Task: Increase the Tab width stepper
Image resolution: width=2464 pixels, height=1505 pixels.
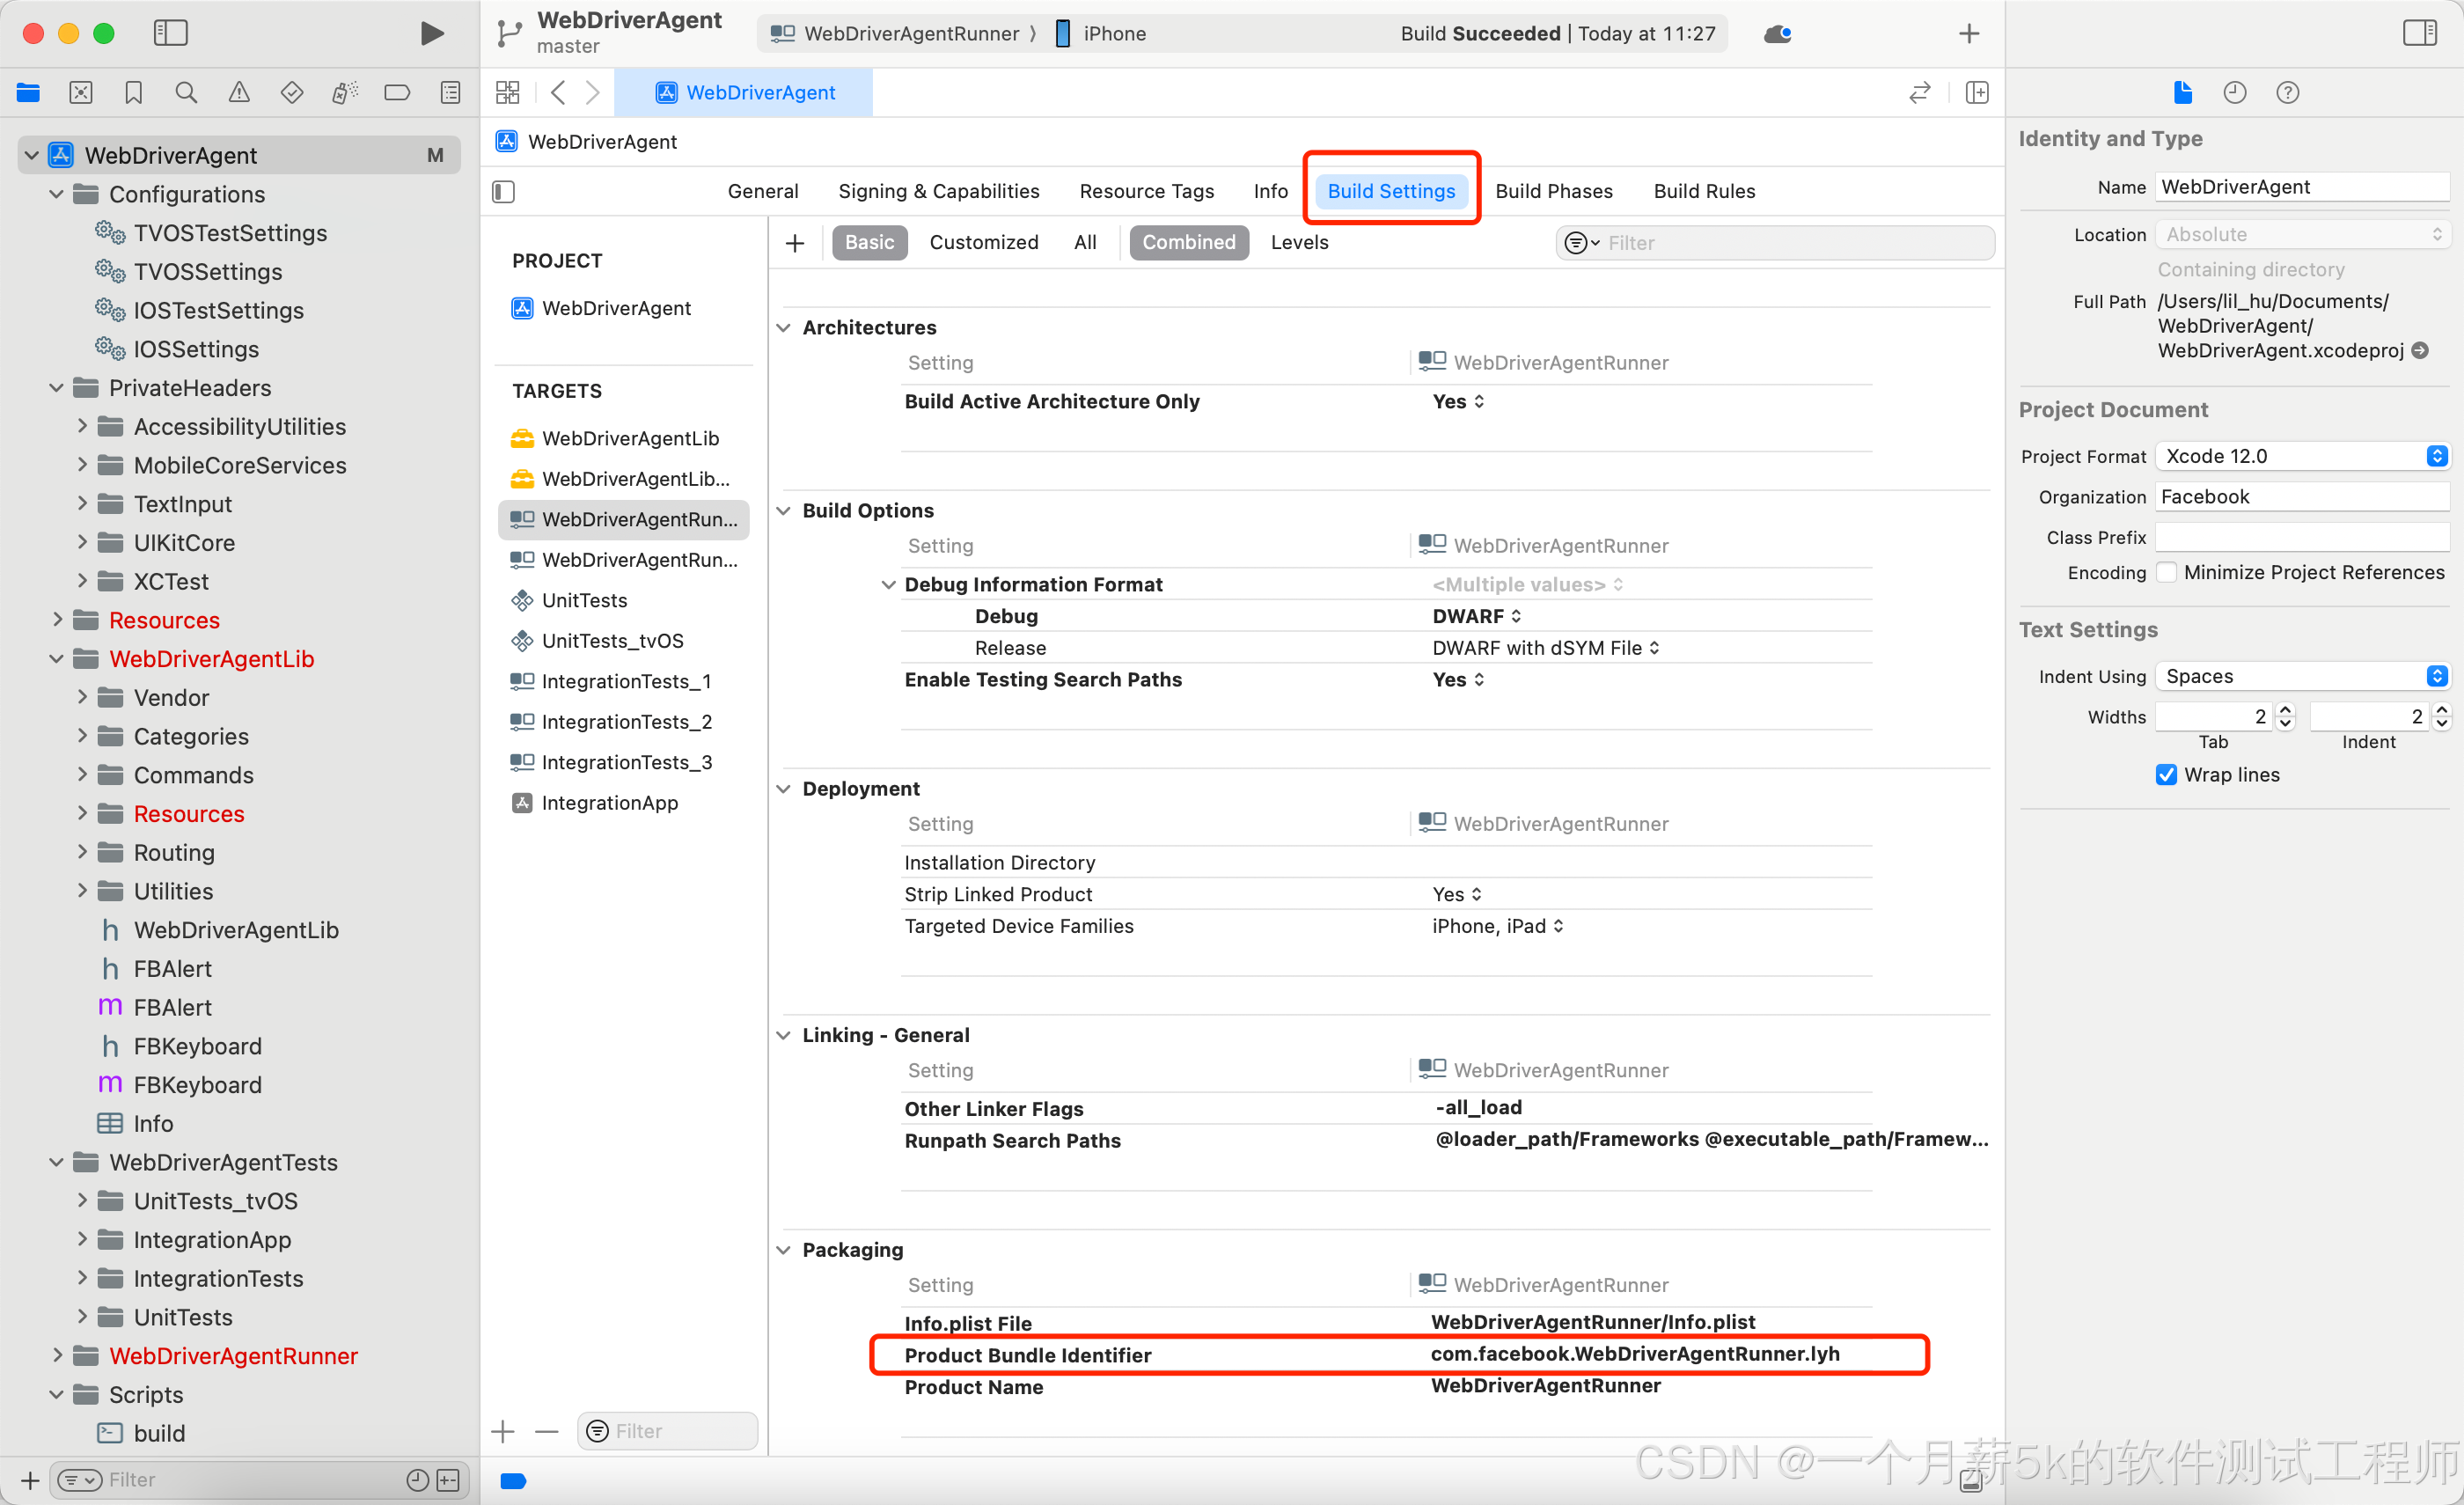Action: pyautogui.click(x=2285, y=710)
